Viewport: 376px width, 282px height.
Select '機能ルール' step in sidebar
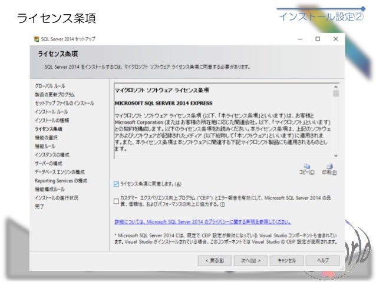tap(45, 147)
